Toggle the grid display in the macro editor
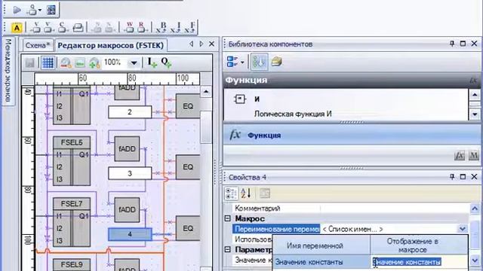This screenshot has height=271, width=483. click(48, 62)
